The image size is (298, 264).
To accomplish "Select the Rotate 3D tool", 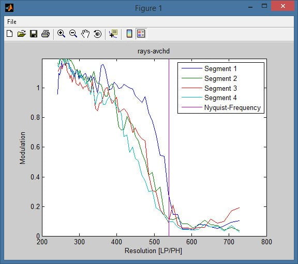I will (97, 34).
